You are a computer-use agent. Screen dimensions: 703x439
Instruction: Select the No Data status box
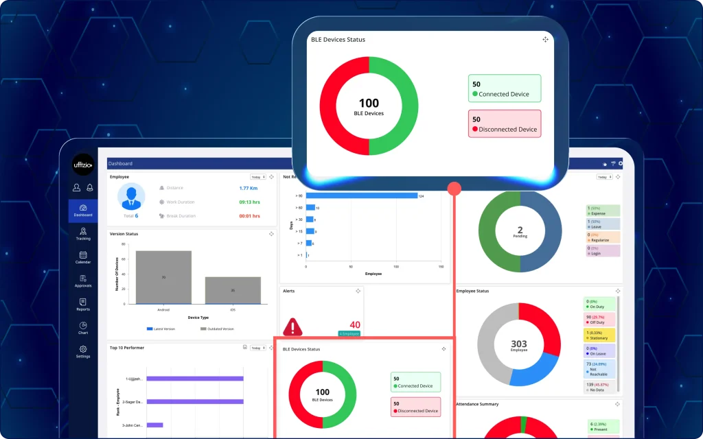pyautogui.click(x=599, y=387)
